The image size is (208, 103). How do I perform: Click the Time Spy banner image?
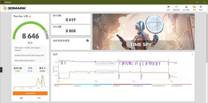(144, 32)
